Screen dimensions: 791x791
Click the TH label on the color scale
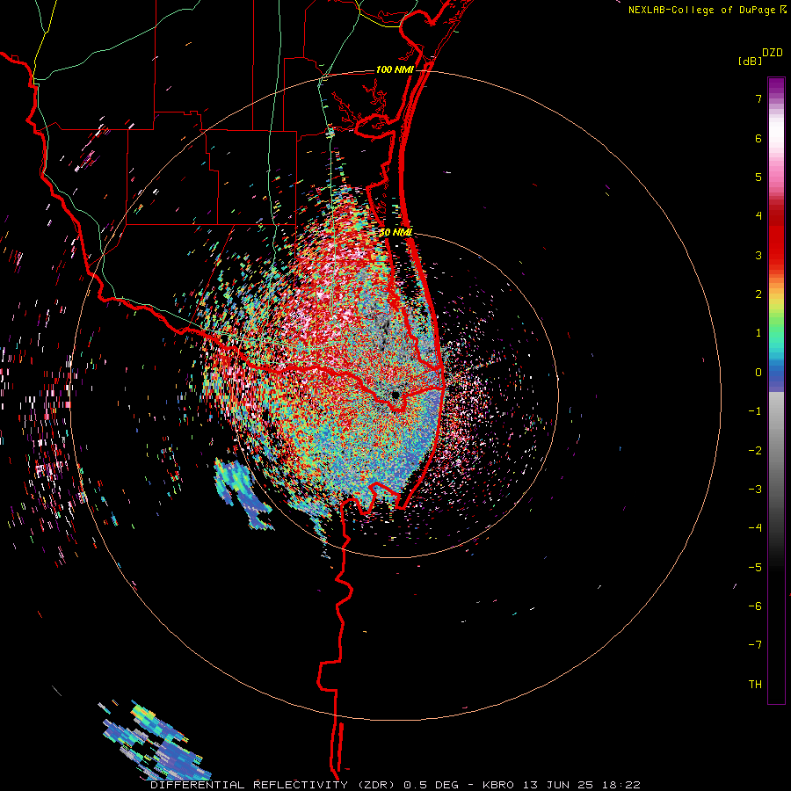coord(755,684)
